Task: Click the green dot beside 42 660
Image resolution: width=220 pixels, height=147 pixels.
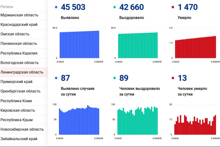Action: [114, 7]
